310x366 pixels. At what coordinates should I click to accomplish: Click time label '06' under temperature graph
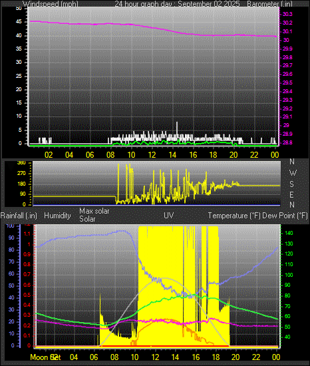pyautogui.click(x=94, y=357)
